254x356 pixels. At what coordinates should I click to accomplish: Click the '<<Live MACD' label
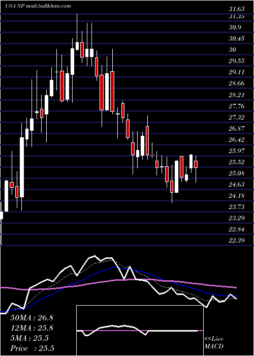[214, 342]
